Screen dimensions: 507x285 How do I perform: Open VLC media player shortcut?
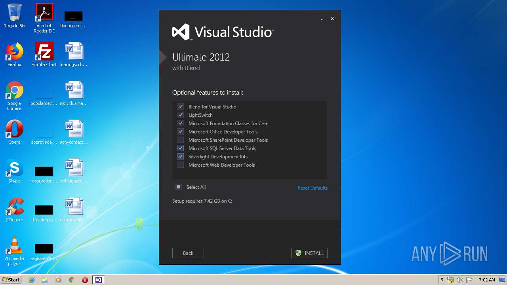coord(14,251)
